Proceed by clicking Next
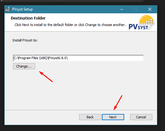This screenshot has height=131, width=165. [113, 117]
